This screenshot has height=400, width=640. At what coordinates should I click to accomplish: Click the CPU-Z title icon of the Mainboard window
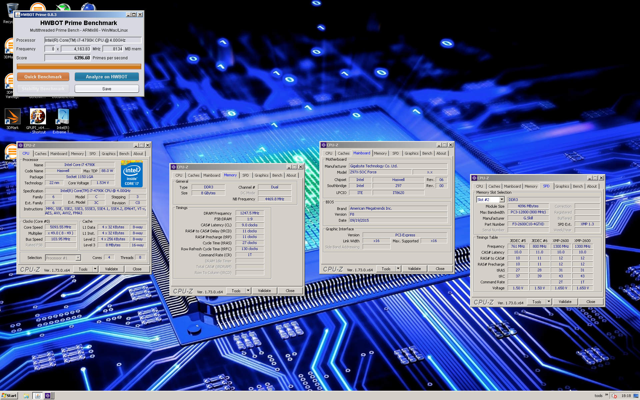(x=323, y=145)
